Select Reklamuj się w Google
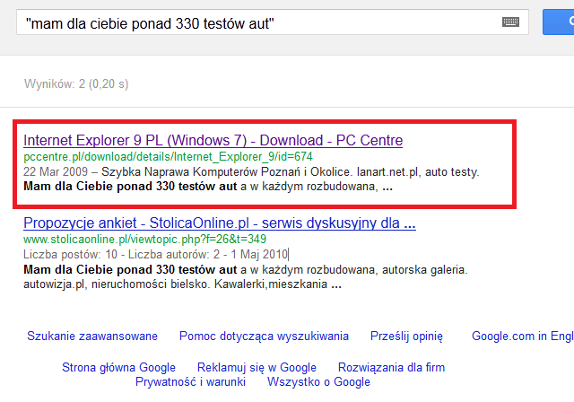 (x=257, y=368)
